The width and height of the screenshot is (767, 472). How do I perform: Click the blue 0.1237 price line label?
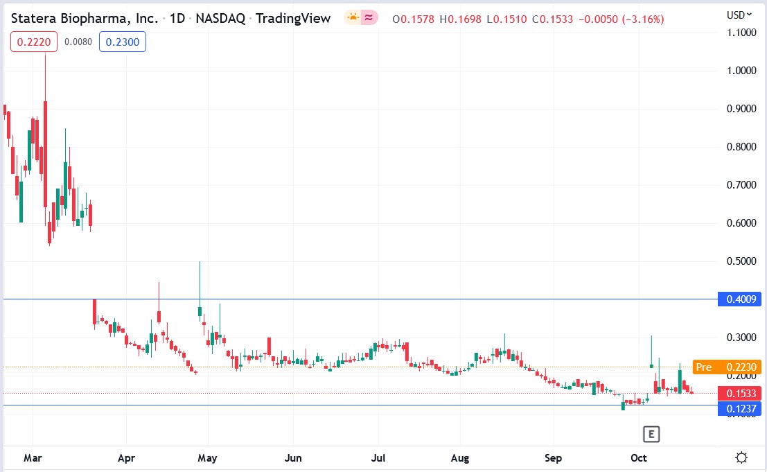[740, 409]
